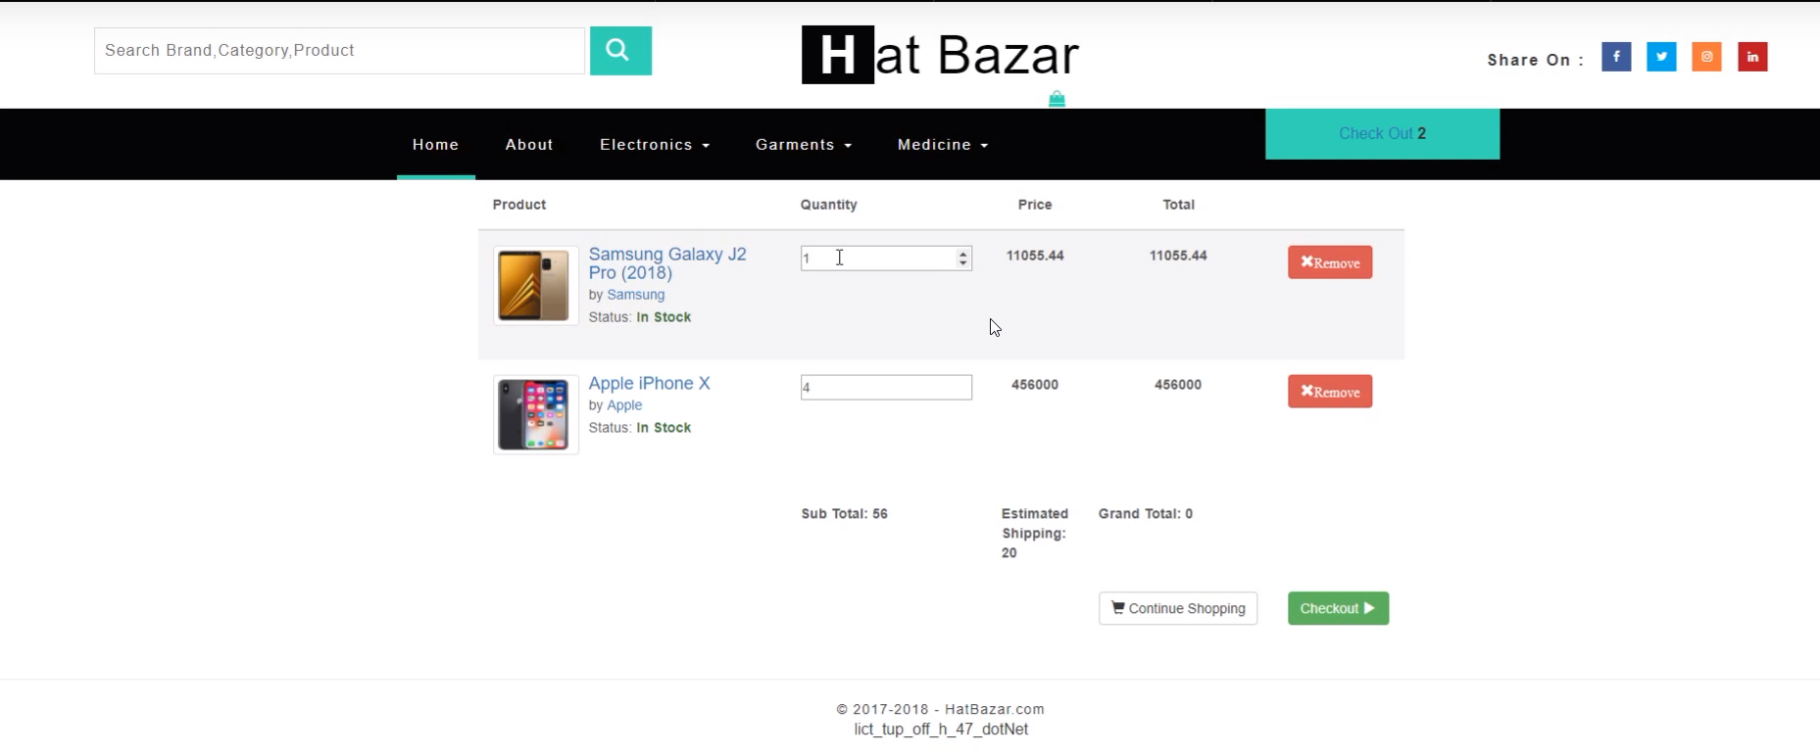Share on Instagram icon

point(1706,57)
